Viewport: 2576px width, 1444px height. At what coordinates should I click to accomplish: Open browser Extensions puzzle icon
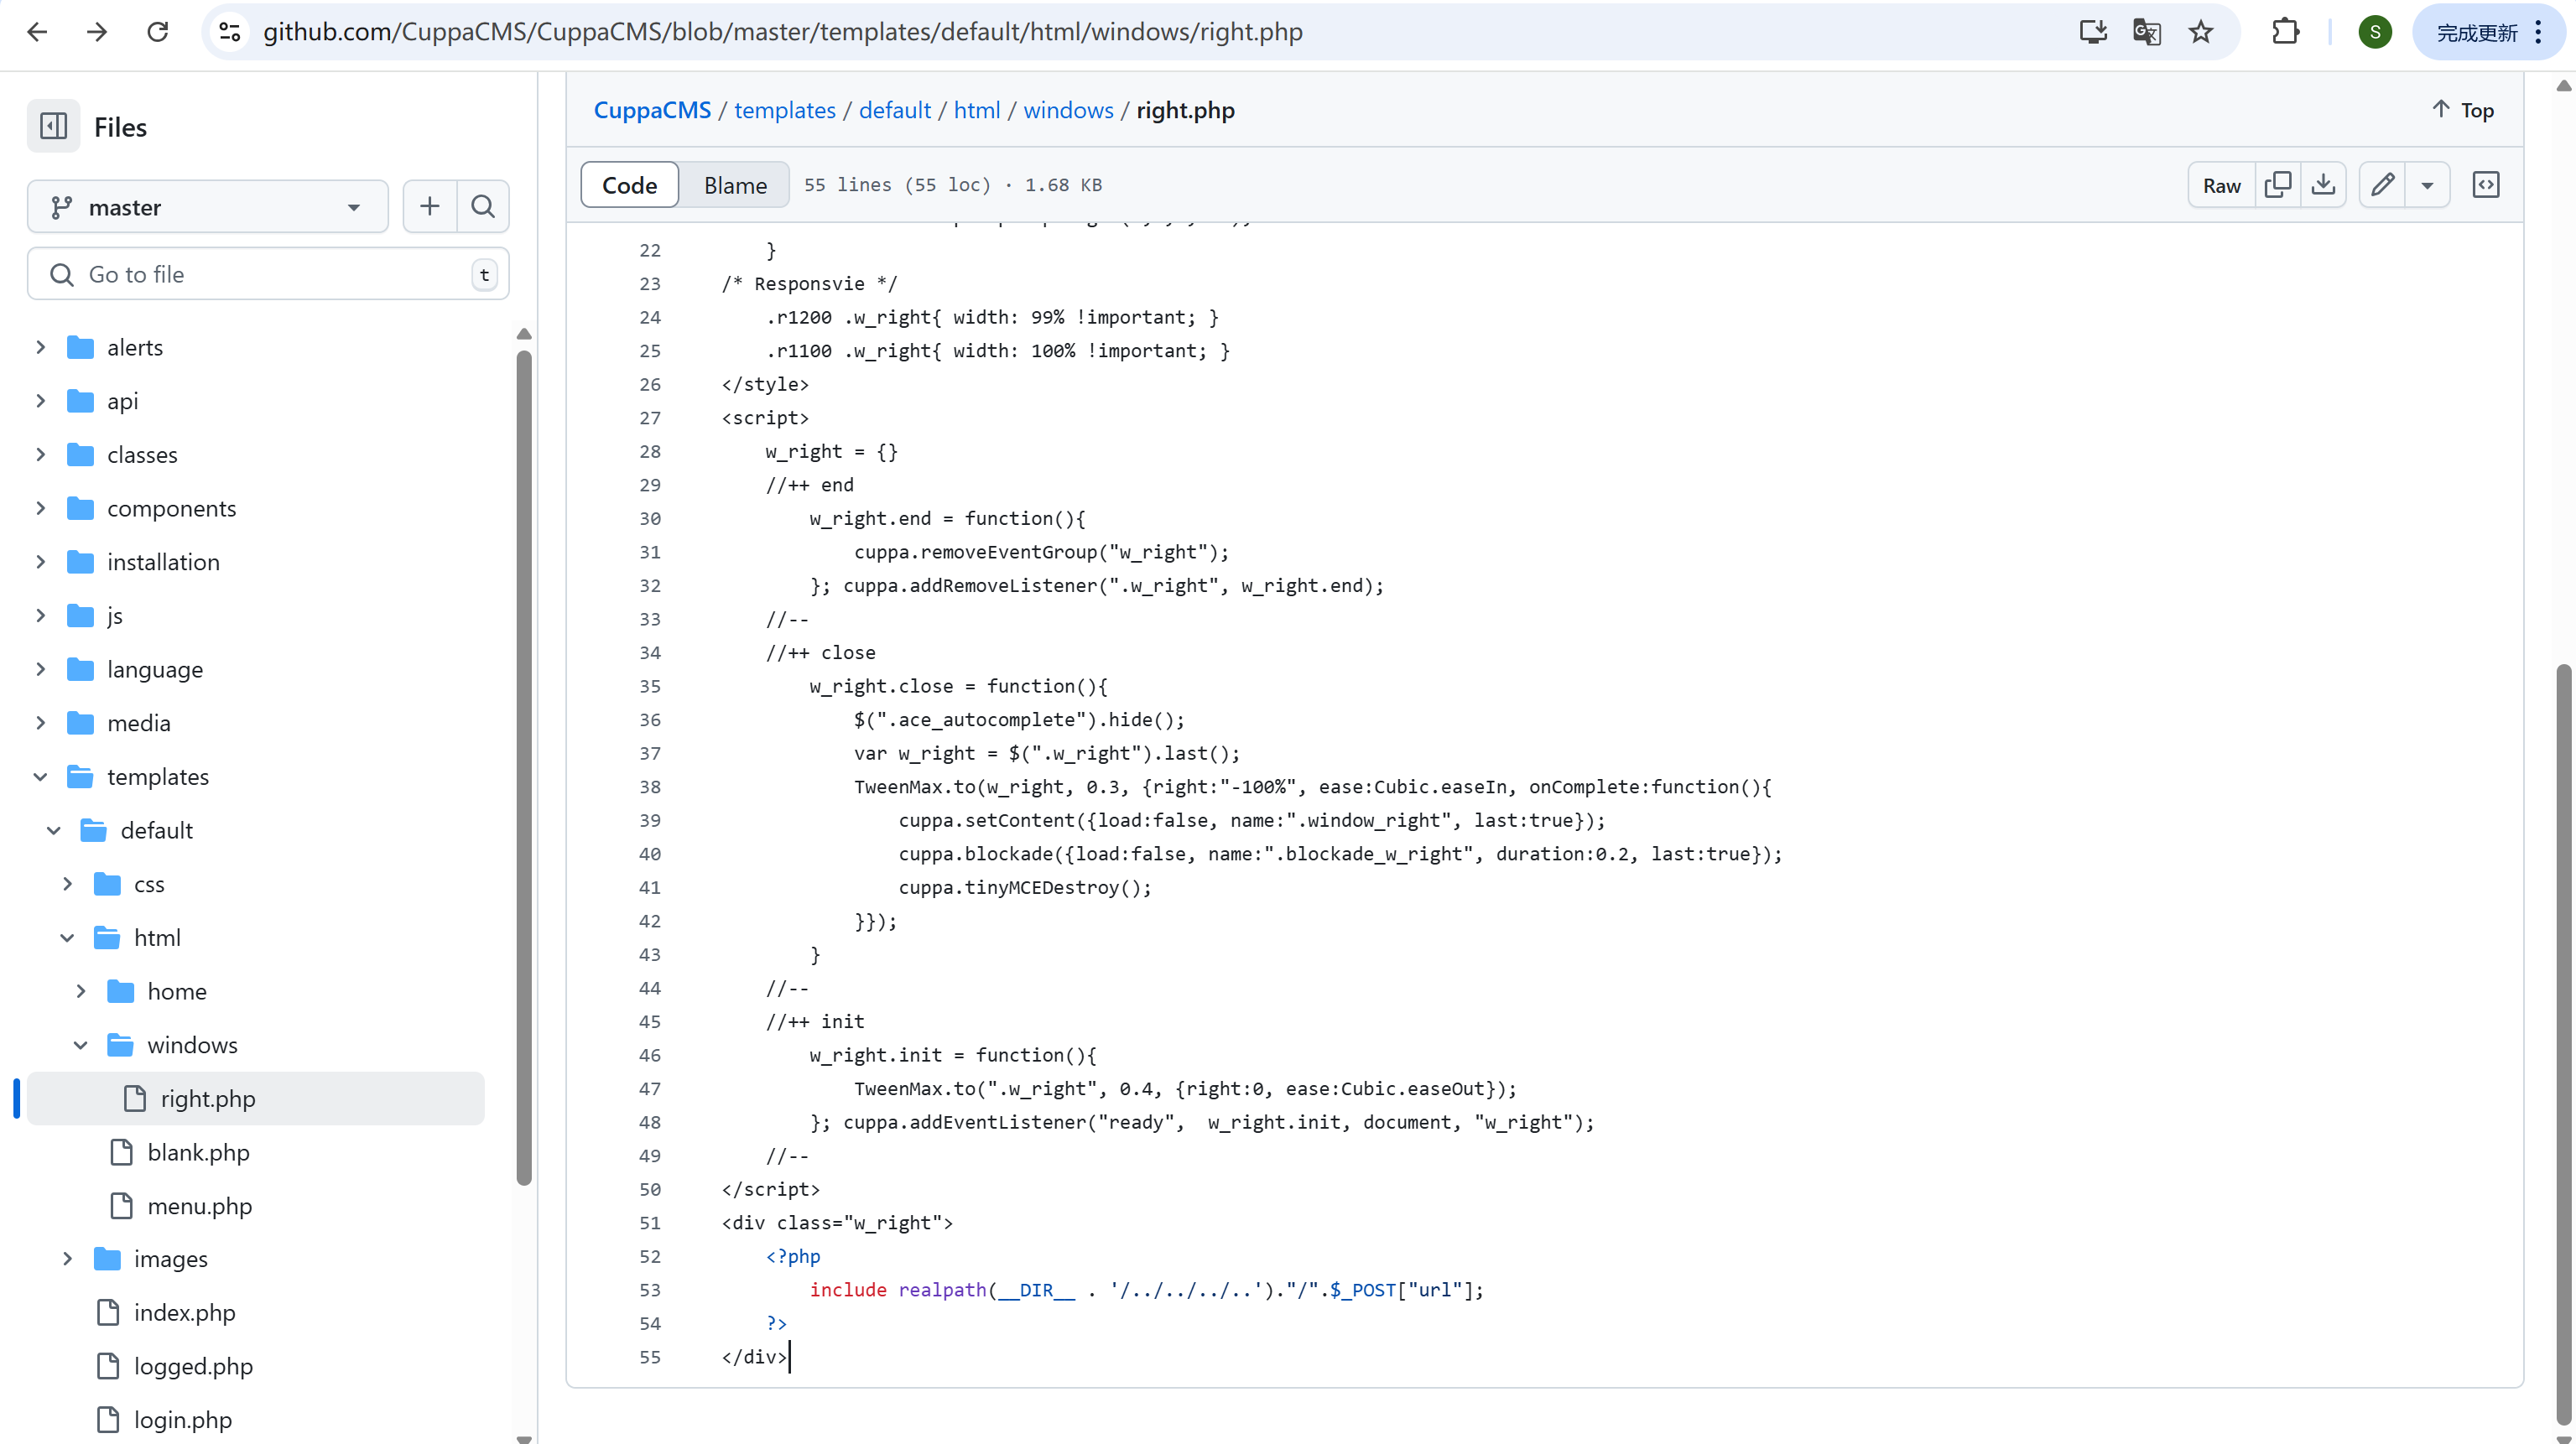coord(2285,32)
